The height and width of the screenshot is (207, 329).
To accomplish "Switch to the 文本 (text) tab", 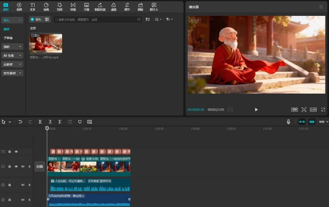I will (x=33, y=7).
